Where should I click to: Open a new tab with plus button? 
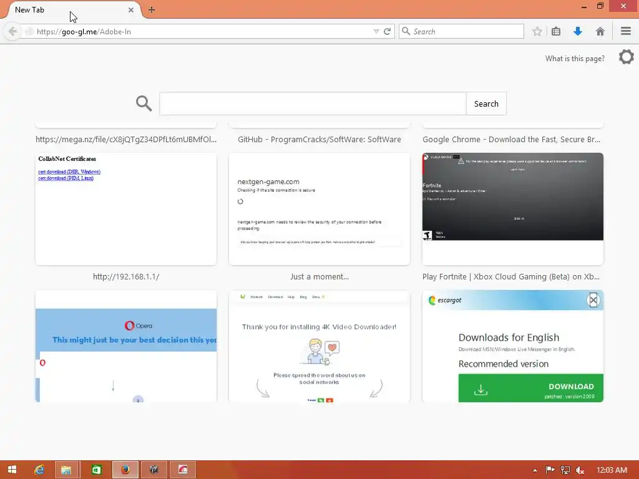tap(152, 10)
